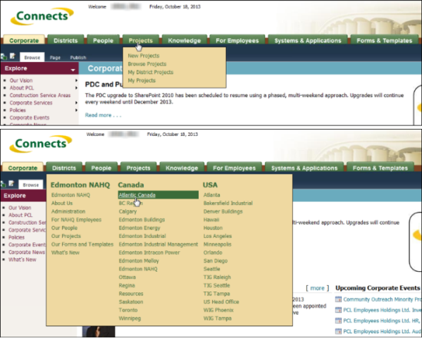This screenshot has width=422, height=338.
Task: Choose Browse Projects from the Projects dropdown
Action: pos(147,64)
